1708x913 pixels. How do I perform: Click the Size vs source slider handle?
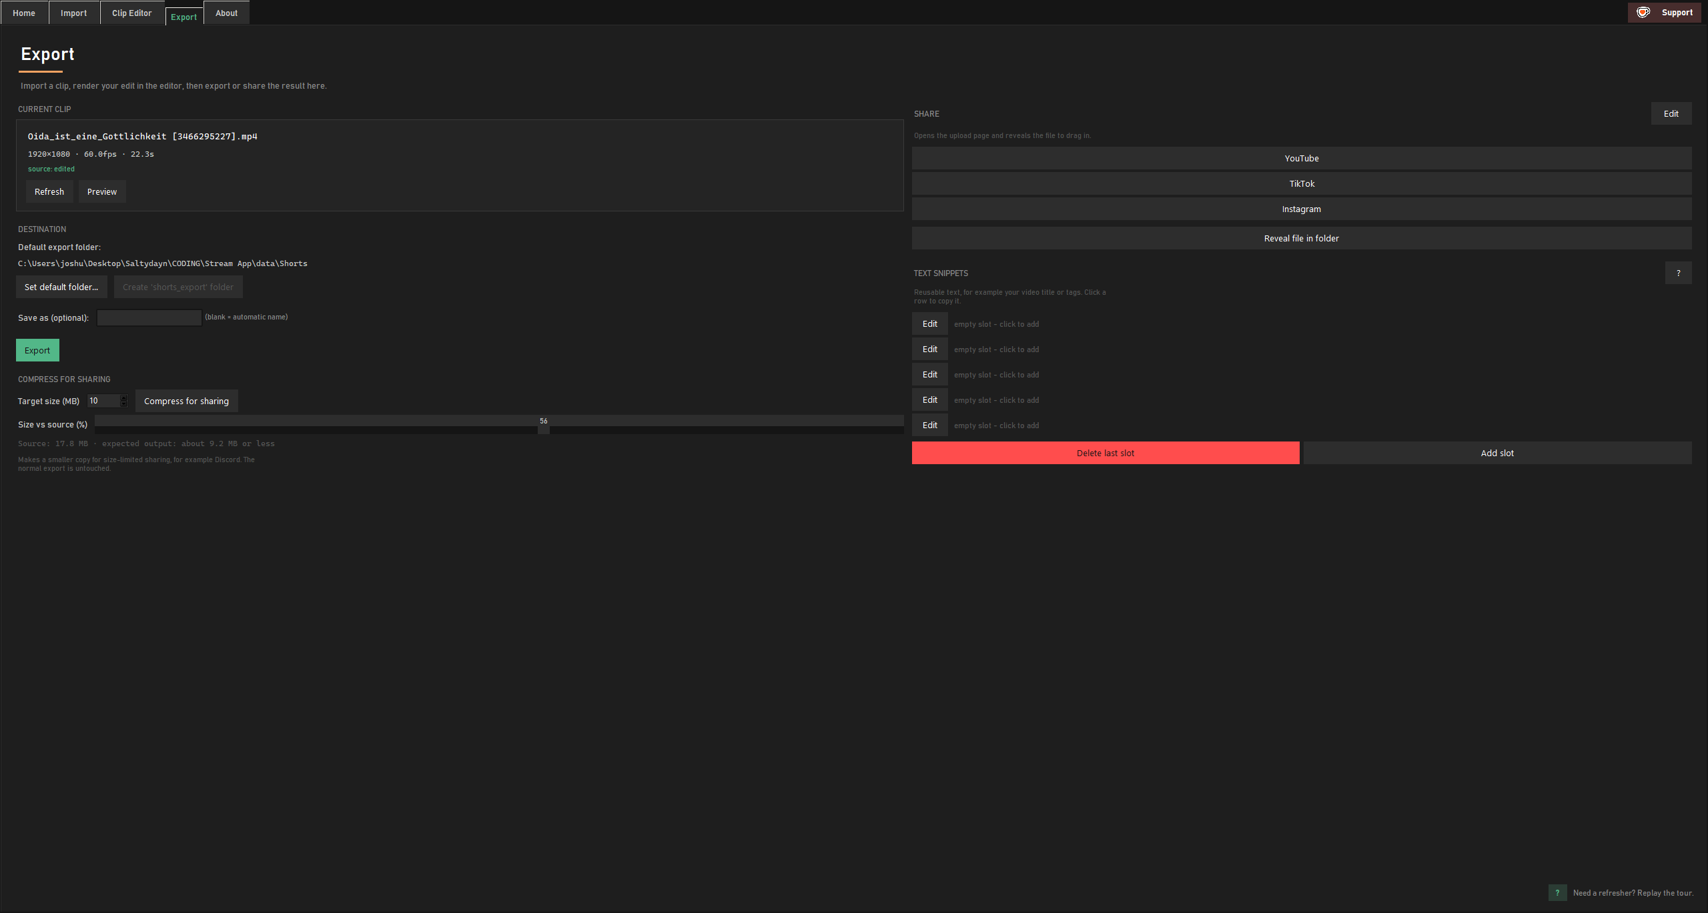tap(544, 429)
